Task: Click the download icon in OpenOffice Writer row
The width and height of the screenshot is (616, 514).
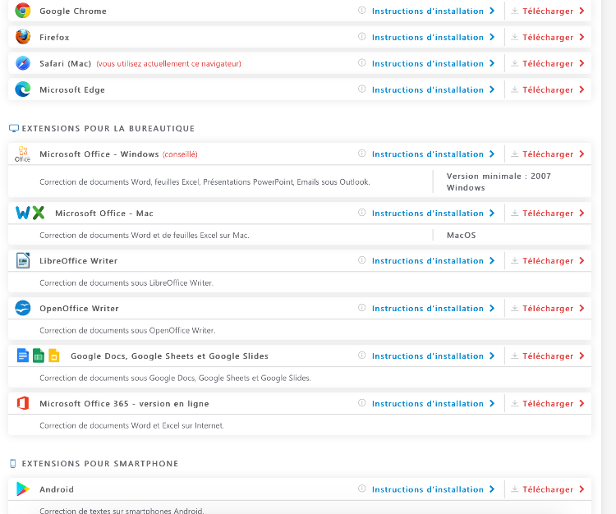Action: pyautogui.click(x=515, y=308)
